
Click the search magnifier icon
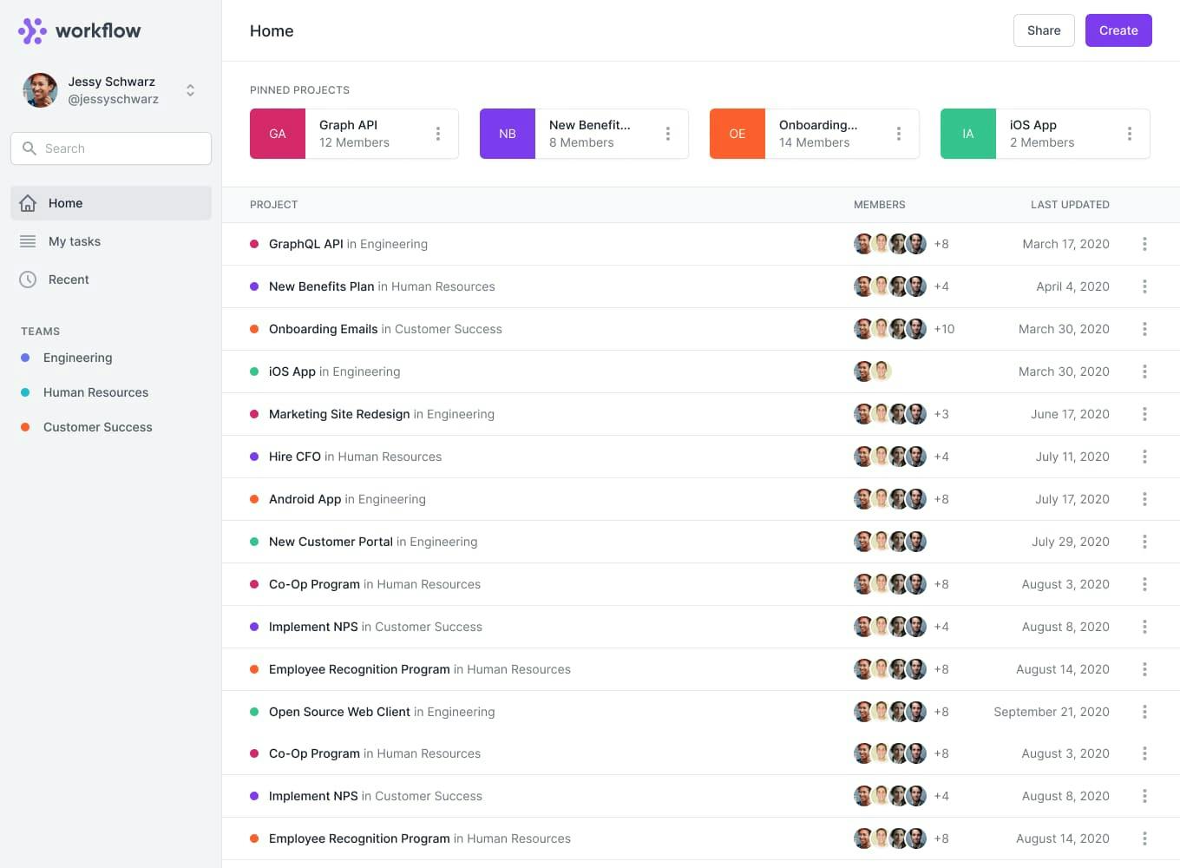pyautogui.click(x=29, y=148)
